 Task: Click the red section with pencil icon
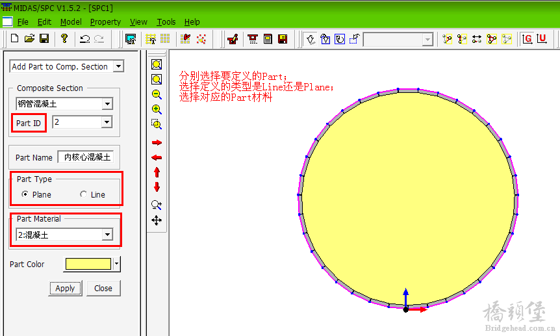(x=233, y=38)
